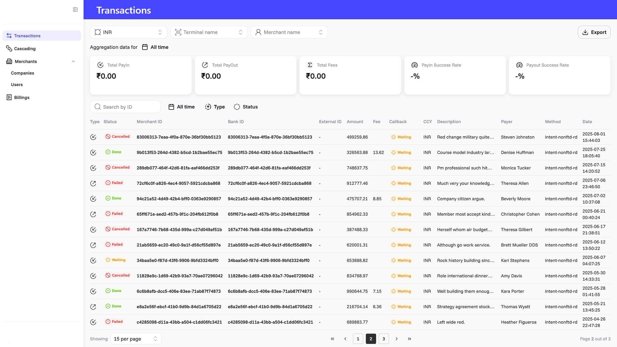The image size is (617, 347).
Task: Click the Total PayIn card icon
Action: 100,65
